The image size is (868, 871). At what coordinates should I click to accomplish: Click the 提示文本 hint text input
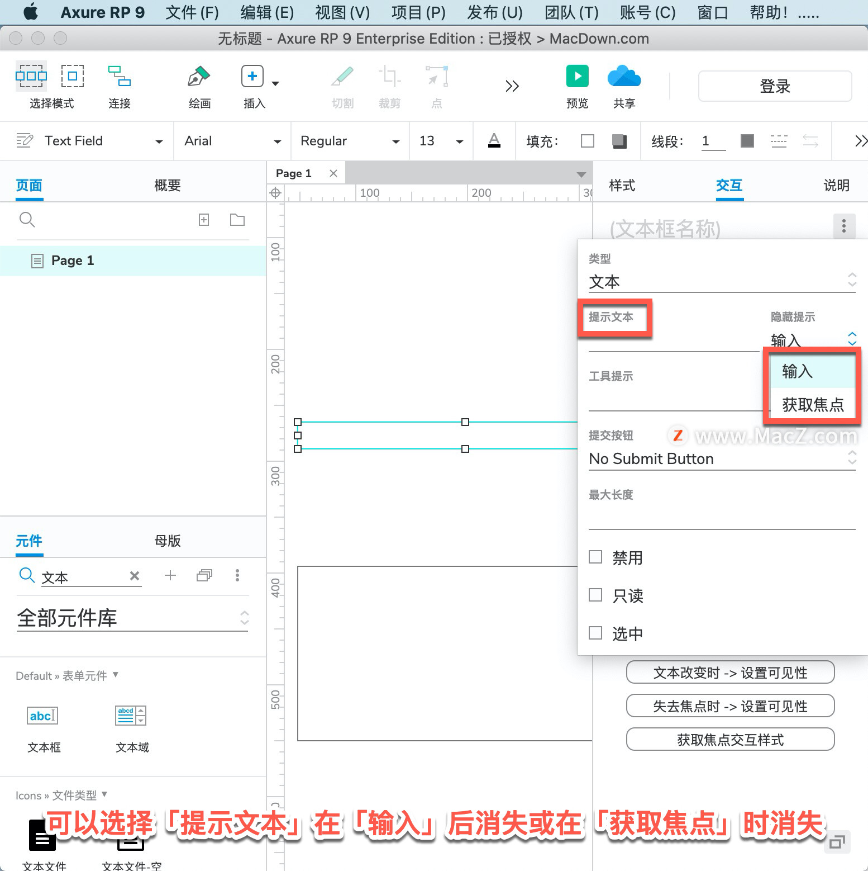point(674,340)
